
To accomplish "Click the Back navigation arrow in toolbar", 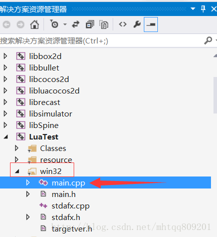I will [7, 24].
